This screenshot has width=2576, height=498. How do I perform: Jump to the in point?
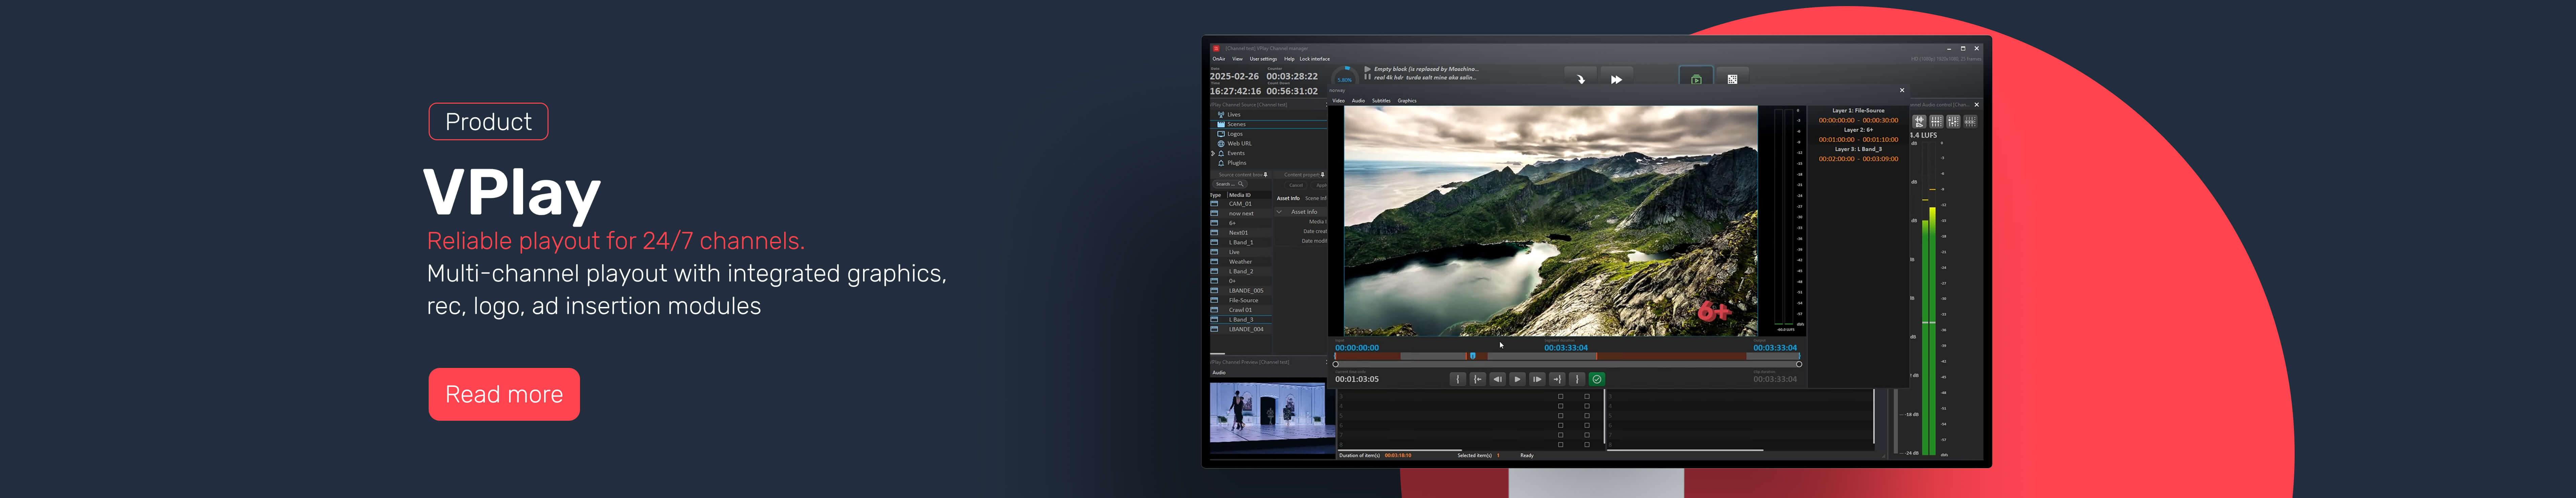[1478, 379]
